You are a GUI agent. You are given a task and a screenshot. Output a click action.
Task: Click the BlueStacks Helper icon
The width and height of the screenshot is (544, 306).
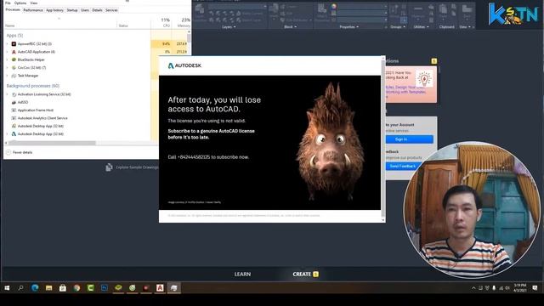pyautogui.click(x=14, y=59)
